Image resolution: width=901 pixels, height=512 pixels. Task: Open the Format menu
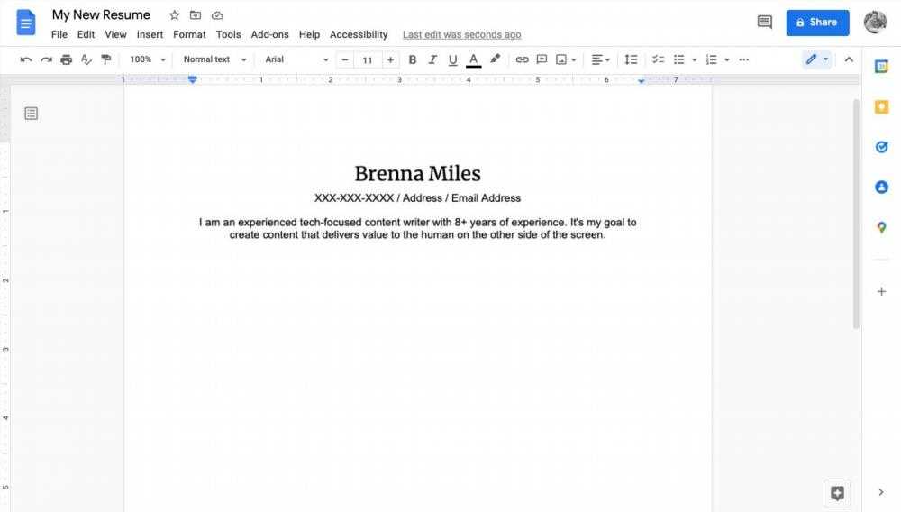pyautogui.click(x=189, y=34)
